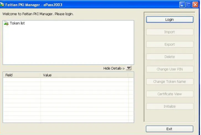Viewport: 201px width, 135px height.
Task: Open Change User PIN
Action: [170, 69]
